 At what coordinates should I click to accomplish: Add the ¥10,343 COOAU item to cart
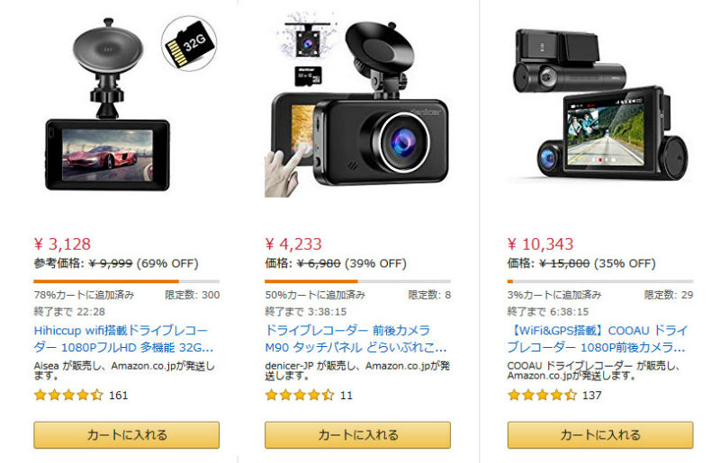pos(600,434)
